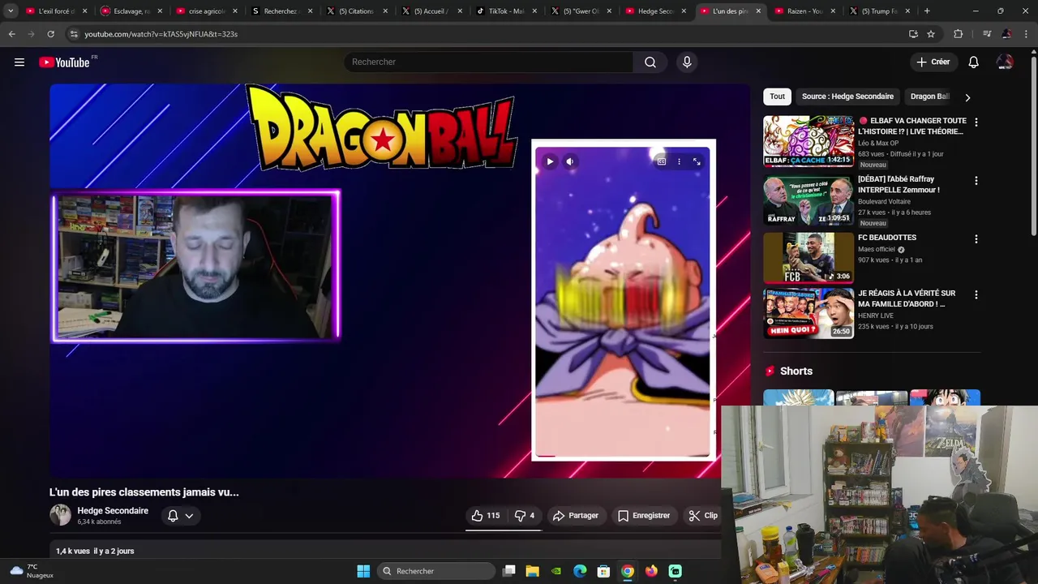This screenshot has width=1038, height=584.
Task: Click the search magnifier button
Action: [650, 62]
